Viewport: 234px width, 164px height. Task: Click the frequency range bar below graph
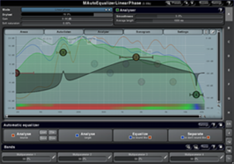[x=103, y=117]
